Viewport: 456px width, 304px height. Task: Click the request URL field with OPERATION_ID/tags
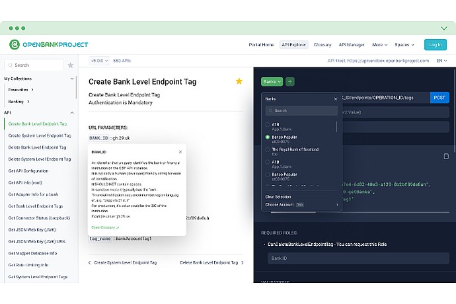point(386,98)
